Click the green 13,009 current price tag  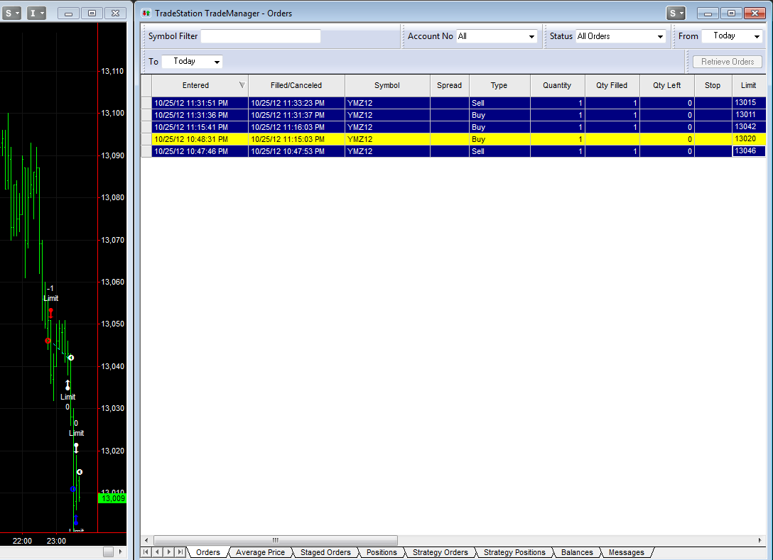tap(113, 498)
